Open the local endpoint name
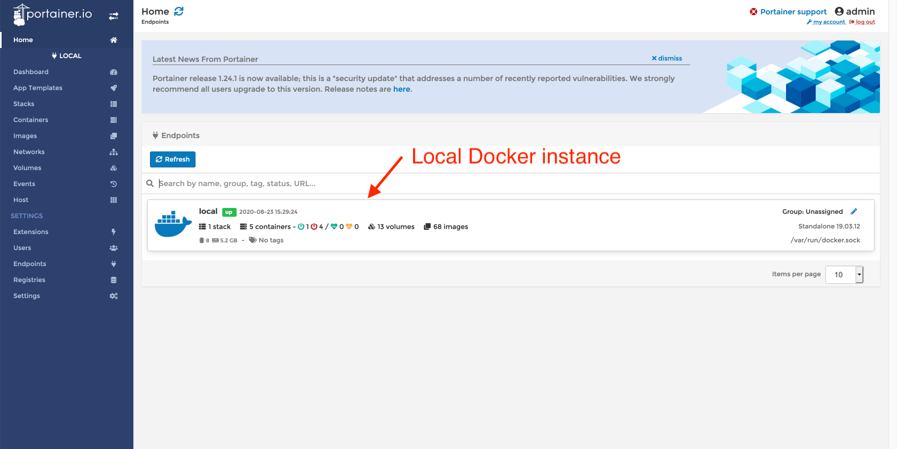Viewport: 897px width, 449px height. pos(208,211)
